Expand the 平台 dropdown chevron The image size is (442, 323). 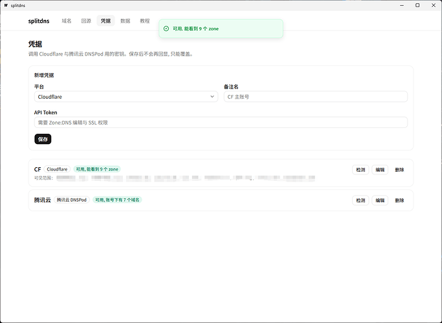click(212, 96)
